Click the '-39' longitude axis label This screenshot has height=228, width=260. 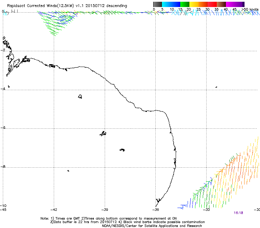105,210
